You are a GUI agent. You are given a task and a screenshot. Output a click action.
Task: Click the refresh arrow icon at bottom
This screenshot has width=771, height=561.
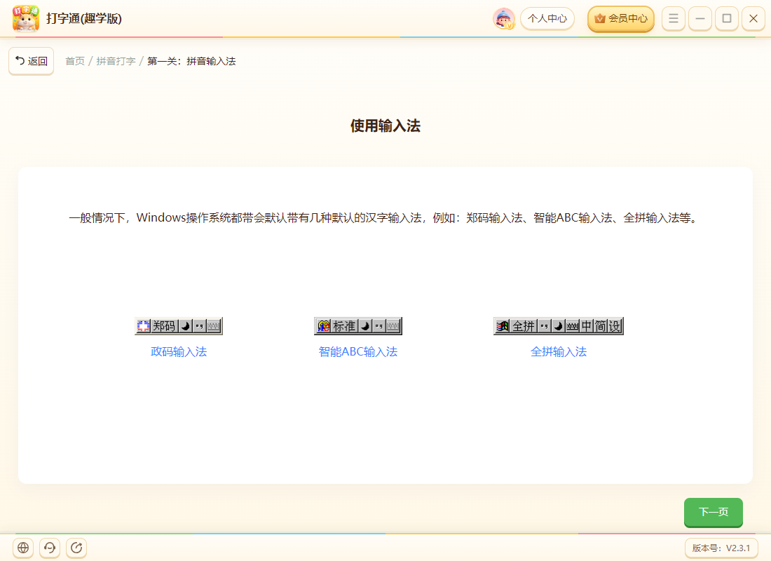point(76,548)
